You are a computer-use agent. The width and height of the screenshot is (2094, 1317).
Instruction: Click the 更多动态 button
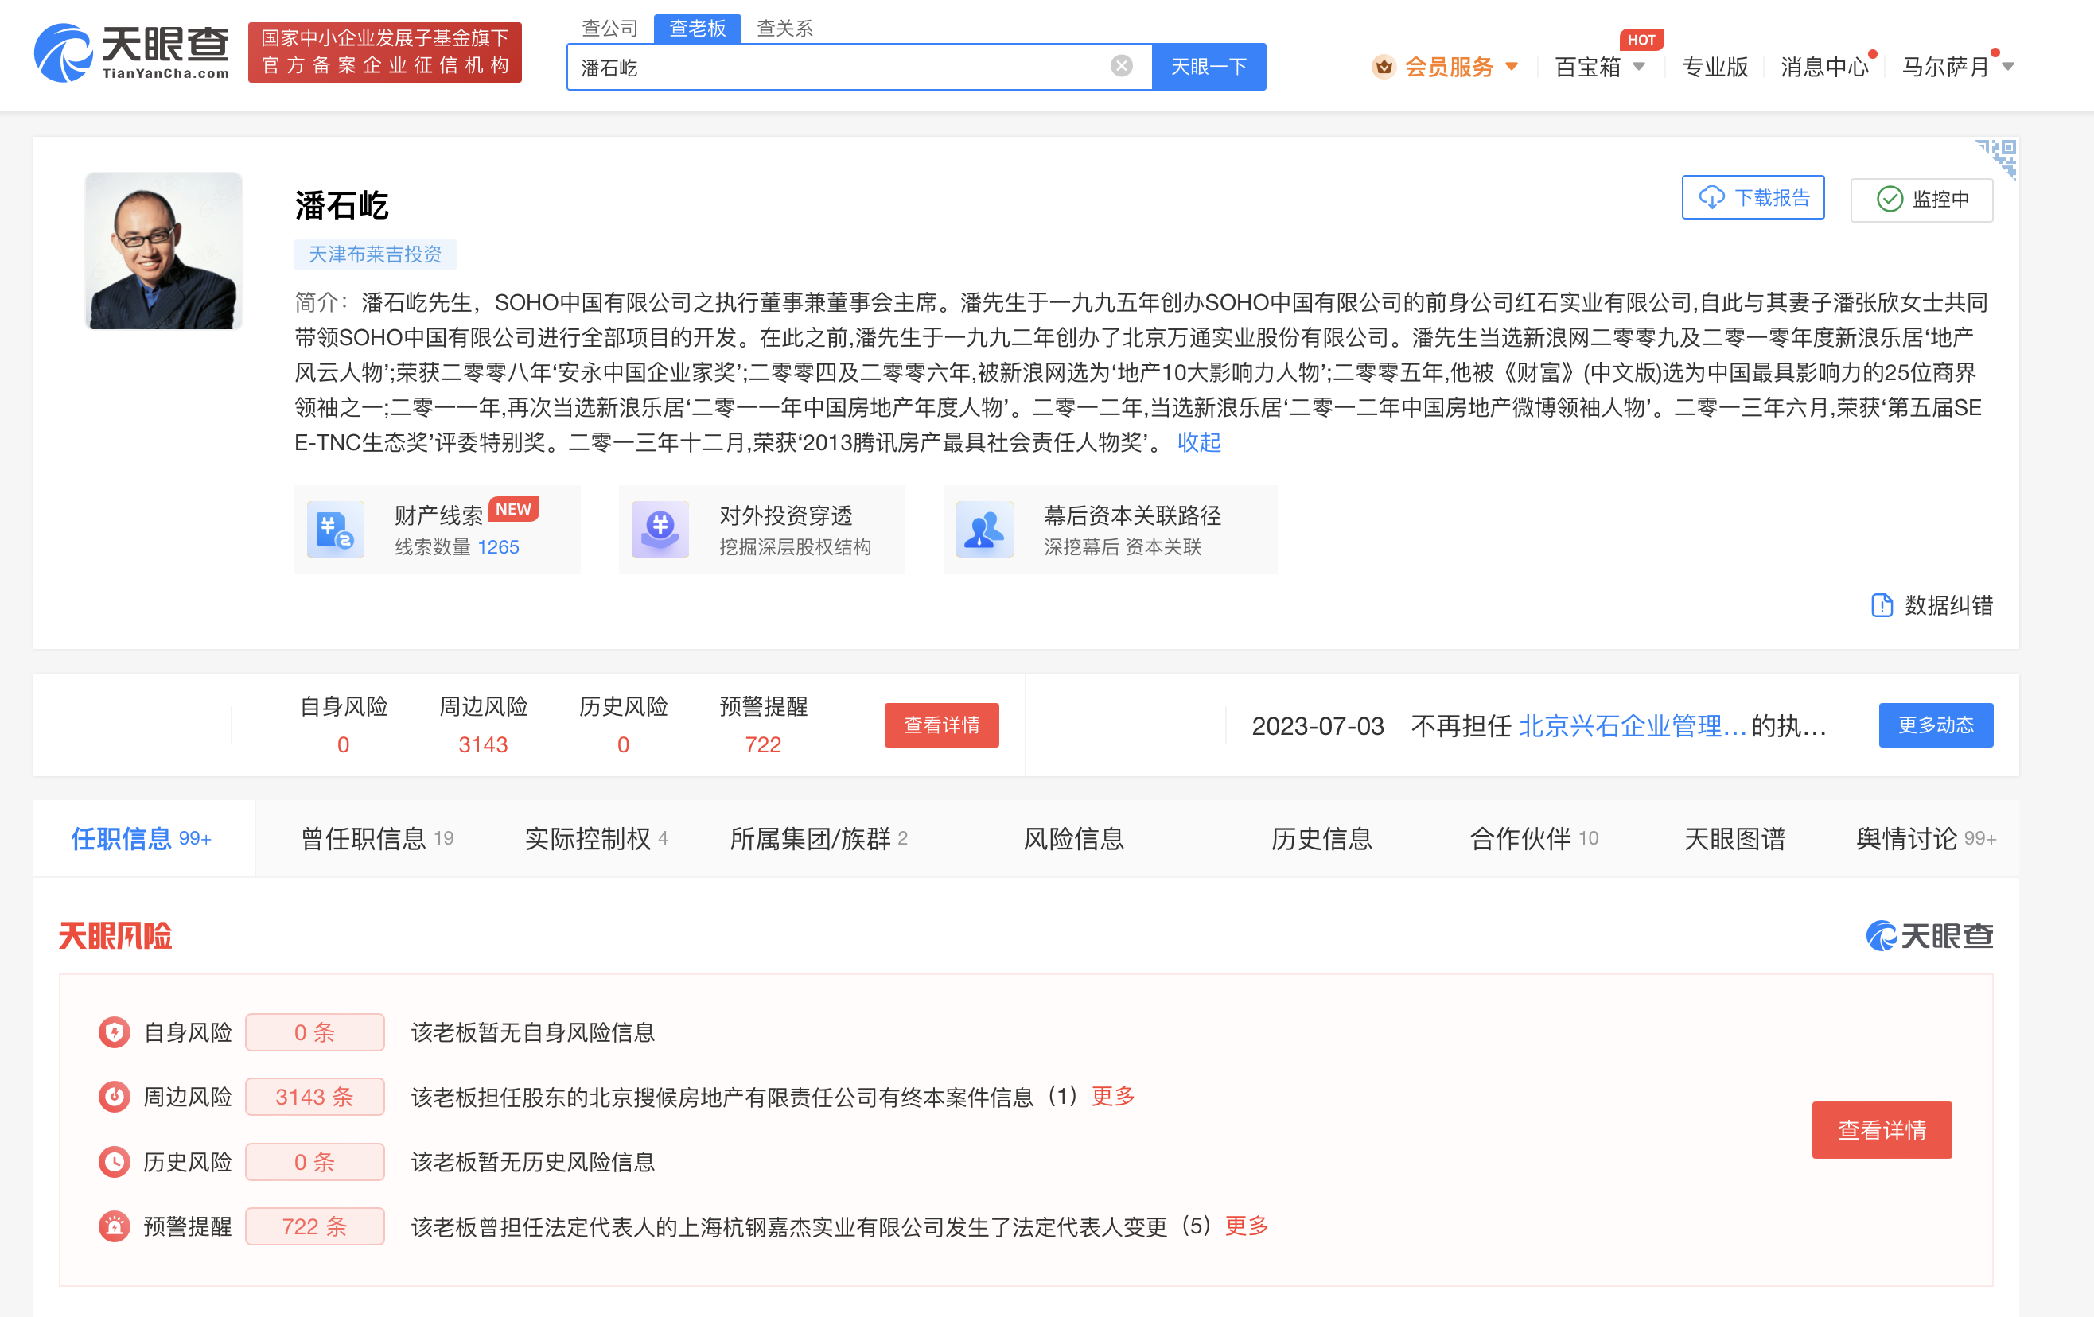coord(1936,725)
